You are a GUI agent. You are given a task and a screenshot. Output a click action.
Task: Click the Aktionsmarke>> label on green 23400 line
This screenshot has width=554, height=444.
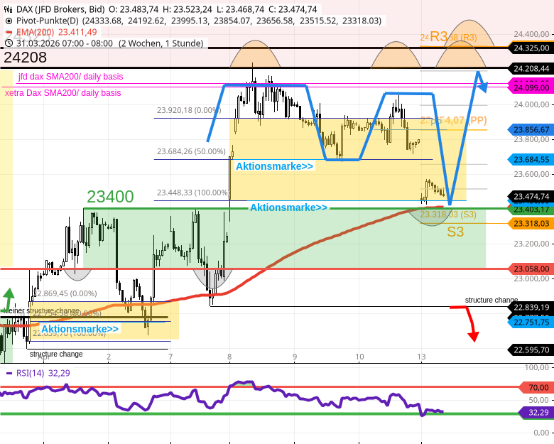[x=288, y=207]
